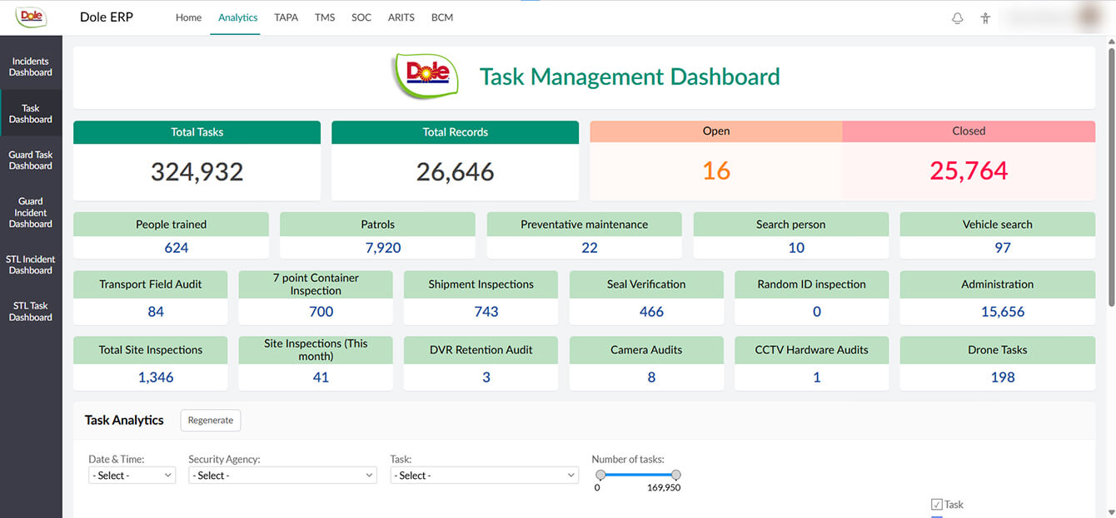Open the notifications bell

958,18
